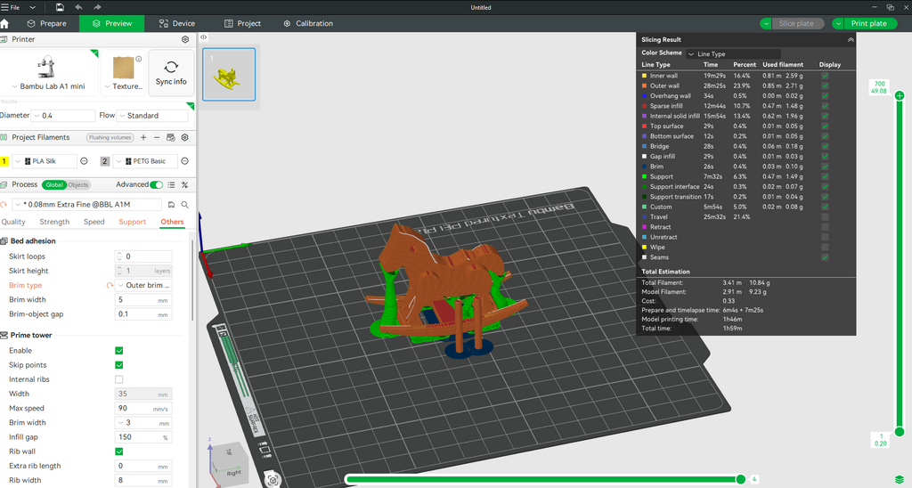Enable the Internal ribs checkbox
Viewport: 912px width, 488px height.
pos(119,379)
